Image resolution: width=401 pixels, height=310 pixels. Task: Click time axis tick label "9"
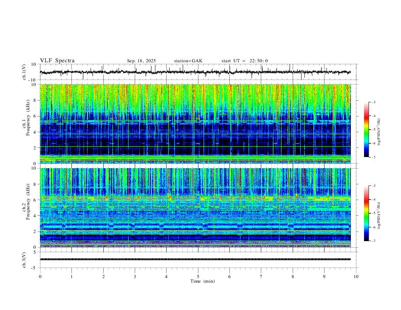point(324,277)
